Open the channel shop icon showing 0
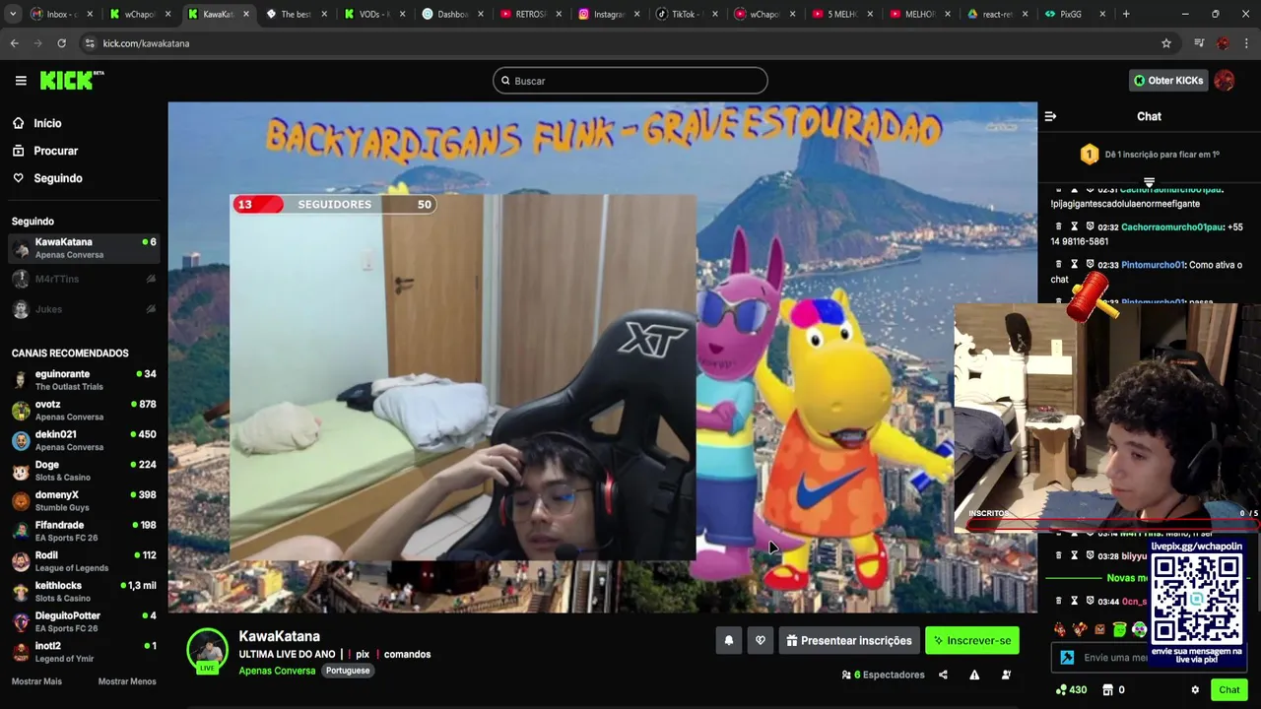This screenshot has height=709, width=1261. click(1113, 690)
